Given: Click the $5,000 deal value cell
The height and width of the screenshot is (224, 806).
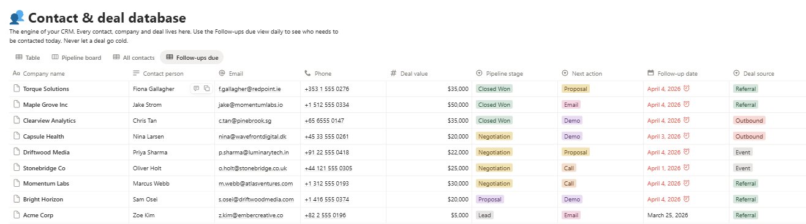Looking at the screenshot, I should pos(429,215).
